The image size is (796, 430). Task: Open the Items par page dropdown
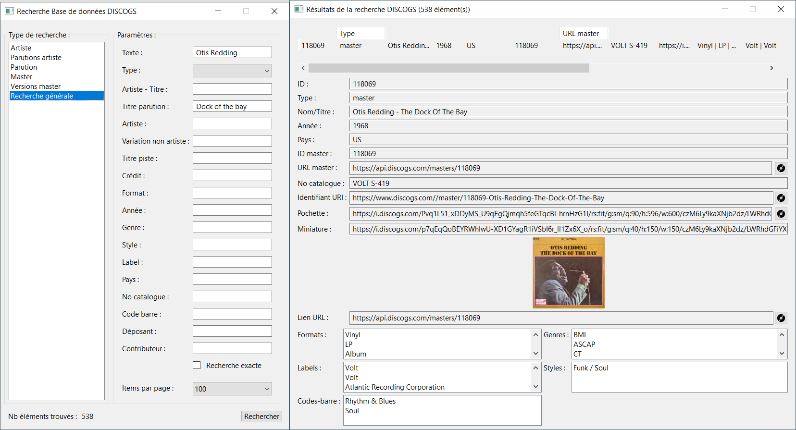[x=232, y=389]
